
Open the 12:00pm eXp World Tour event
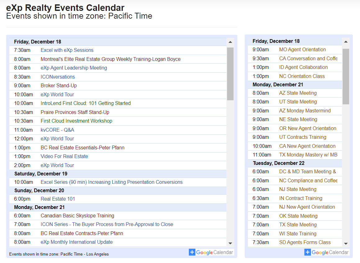[x=57, y=138]
